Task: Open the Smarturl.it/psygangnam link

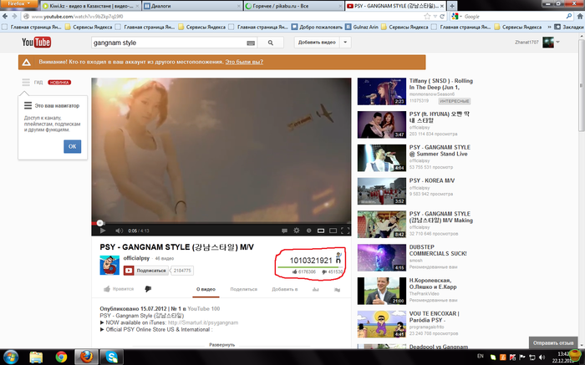Action: click(x=203, y=322)
